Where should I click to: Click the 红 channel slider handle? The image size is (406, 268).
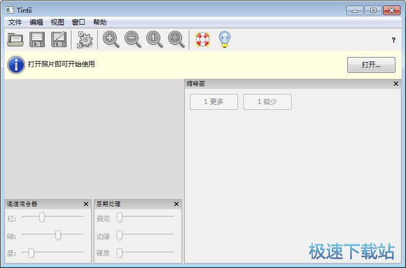coord(41,218)
